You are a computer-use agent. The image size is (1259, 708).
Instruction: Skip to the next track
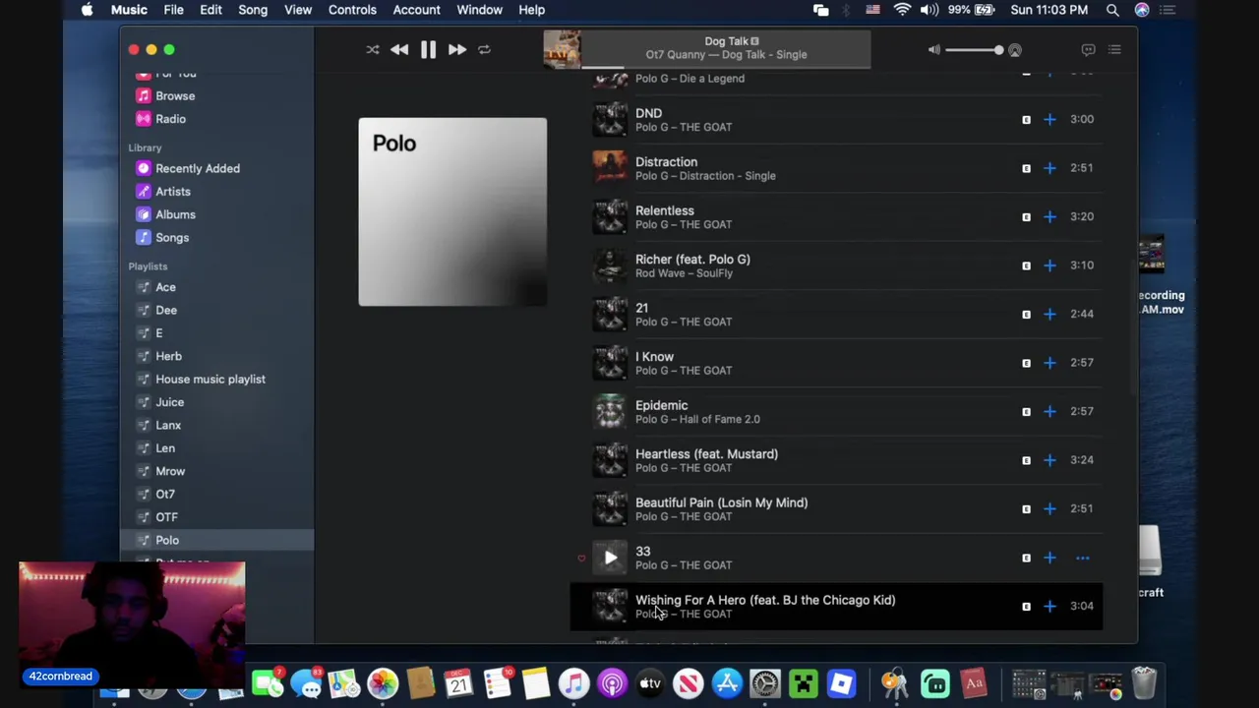click(456, 49)
